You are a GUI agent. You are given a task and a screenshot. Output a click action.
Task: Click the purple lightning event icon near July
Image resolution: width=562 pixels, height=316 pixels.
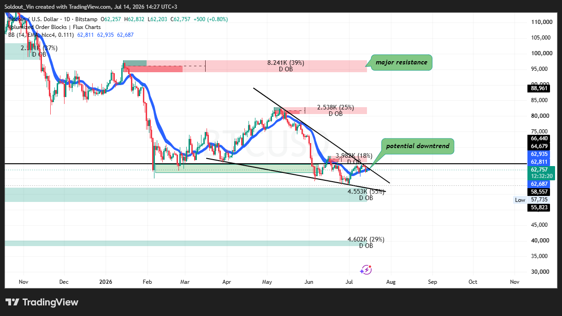[366, 270]
